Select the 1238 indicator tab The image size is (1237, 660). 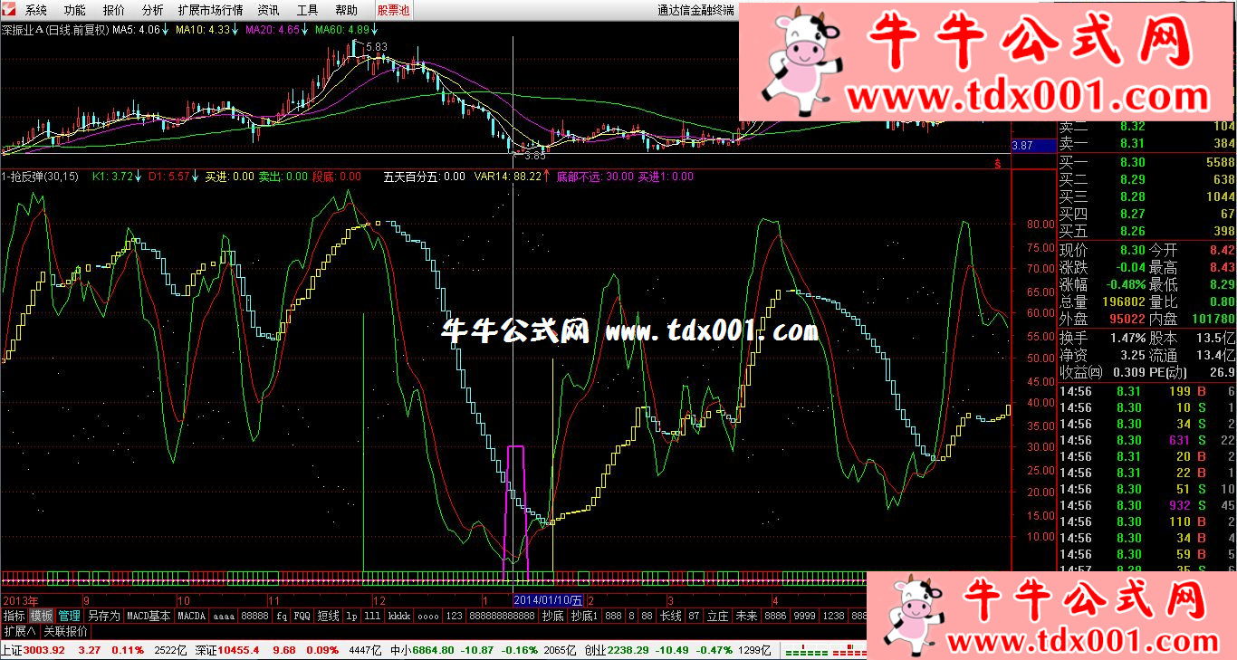(833, 616)
